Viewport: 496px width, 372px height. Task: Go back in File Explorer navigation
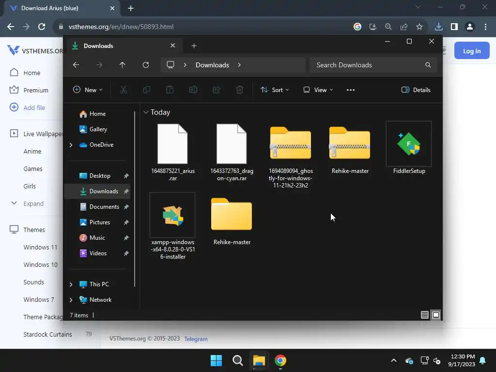pyautogui.click(x=76, y=65)
